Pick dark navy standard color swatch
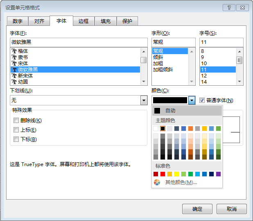This screenshot has height=221, width=253. 211,174
